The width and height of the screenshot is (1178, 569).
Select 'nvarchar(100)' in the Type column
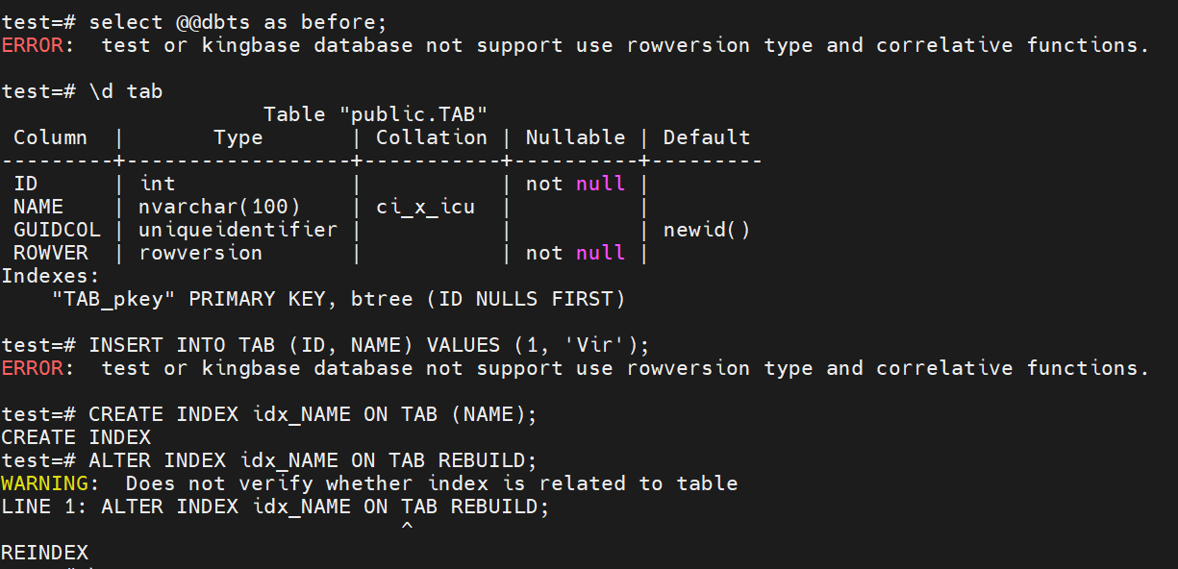click(219, 207)
